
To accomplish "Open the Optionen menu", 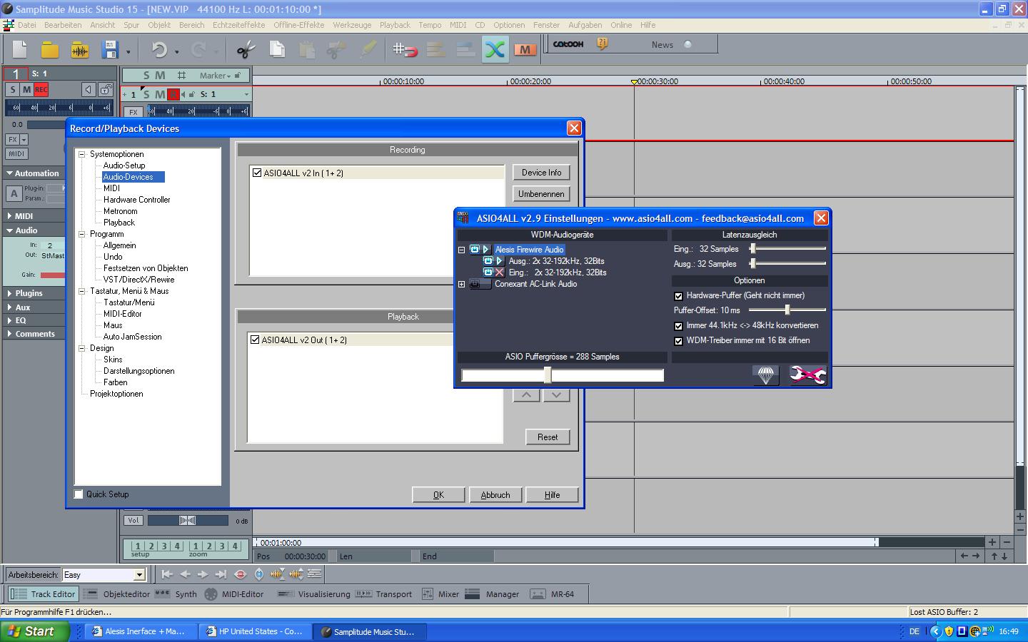I will 509,25.
